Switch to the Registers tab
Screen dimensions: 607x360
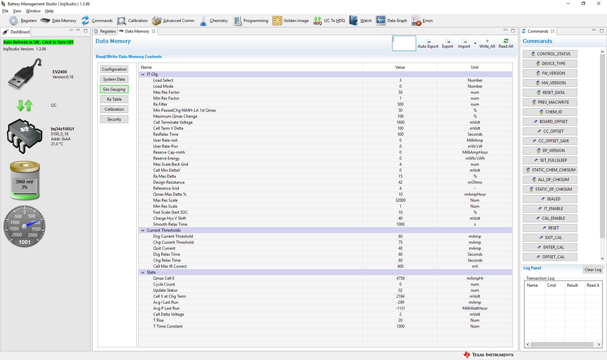click(105, 31)
